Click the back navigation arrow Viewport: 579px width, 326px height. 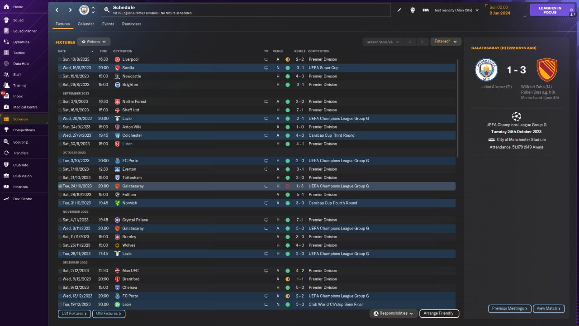(57, 10)
